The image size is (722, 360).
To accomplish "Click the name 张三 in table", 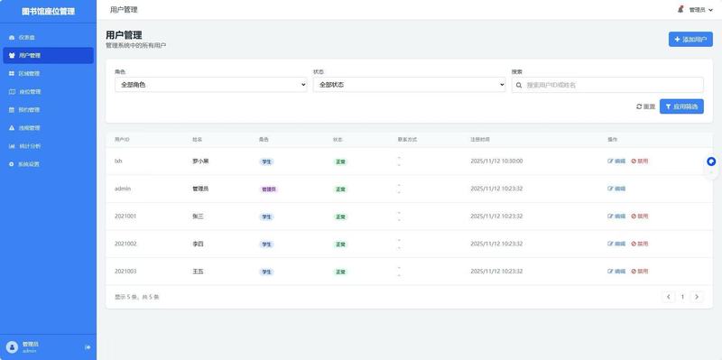I will pyautogui.click(x=198, y=216).
